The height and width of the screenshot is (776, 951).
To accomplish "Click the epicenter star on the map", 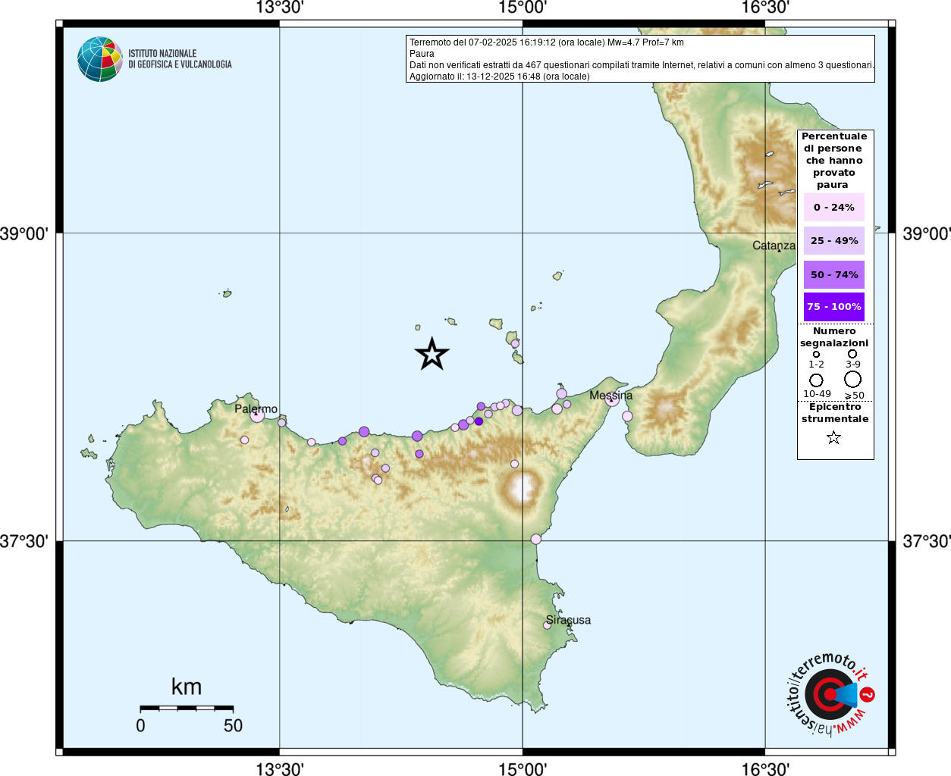I will tap(432, 354).
